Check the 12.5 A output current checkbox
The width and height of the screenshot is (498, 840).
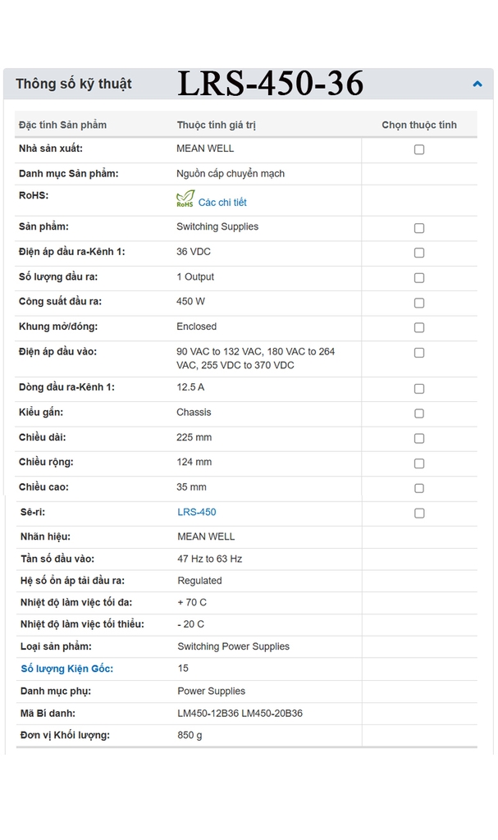point(419,388)
